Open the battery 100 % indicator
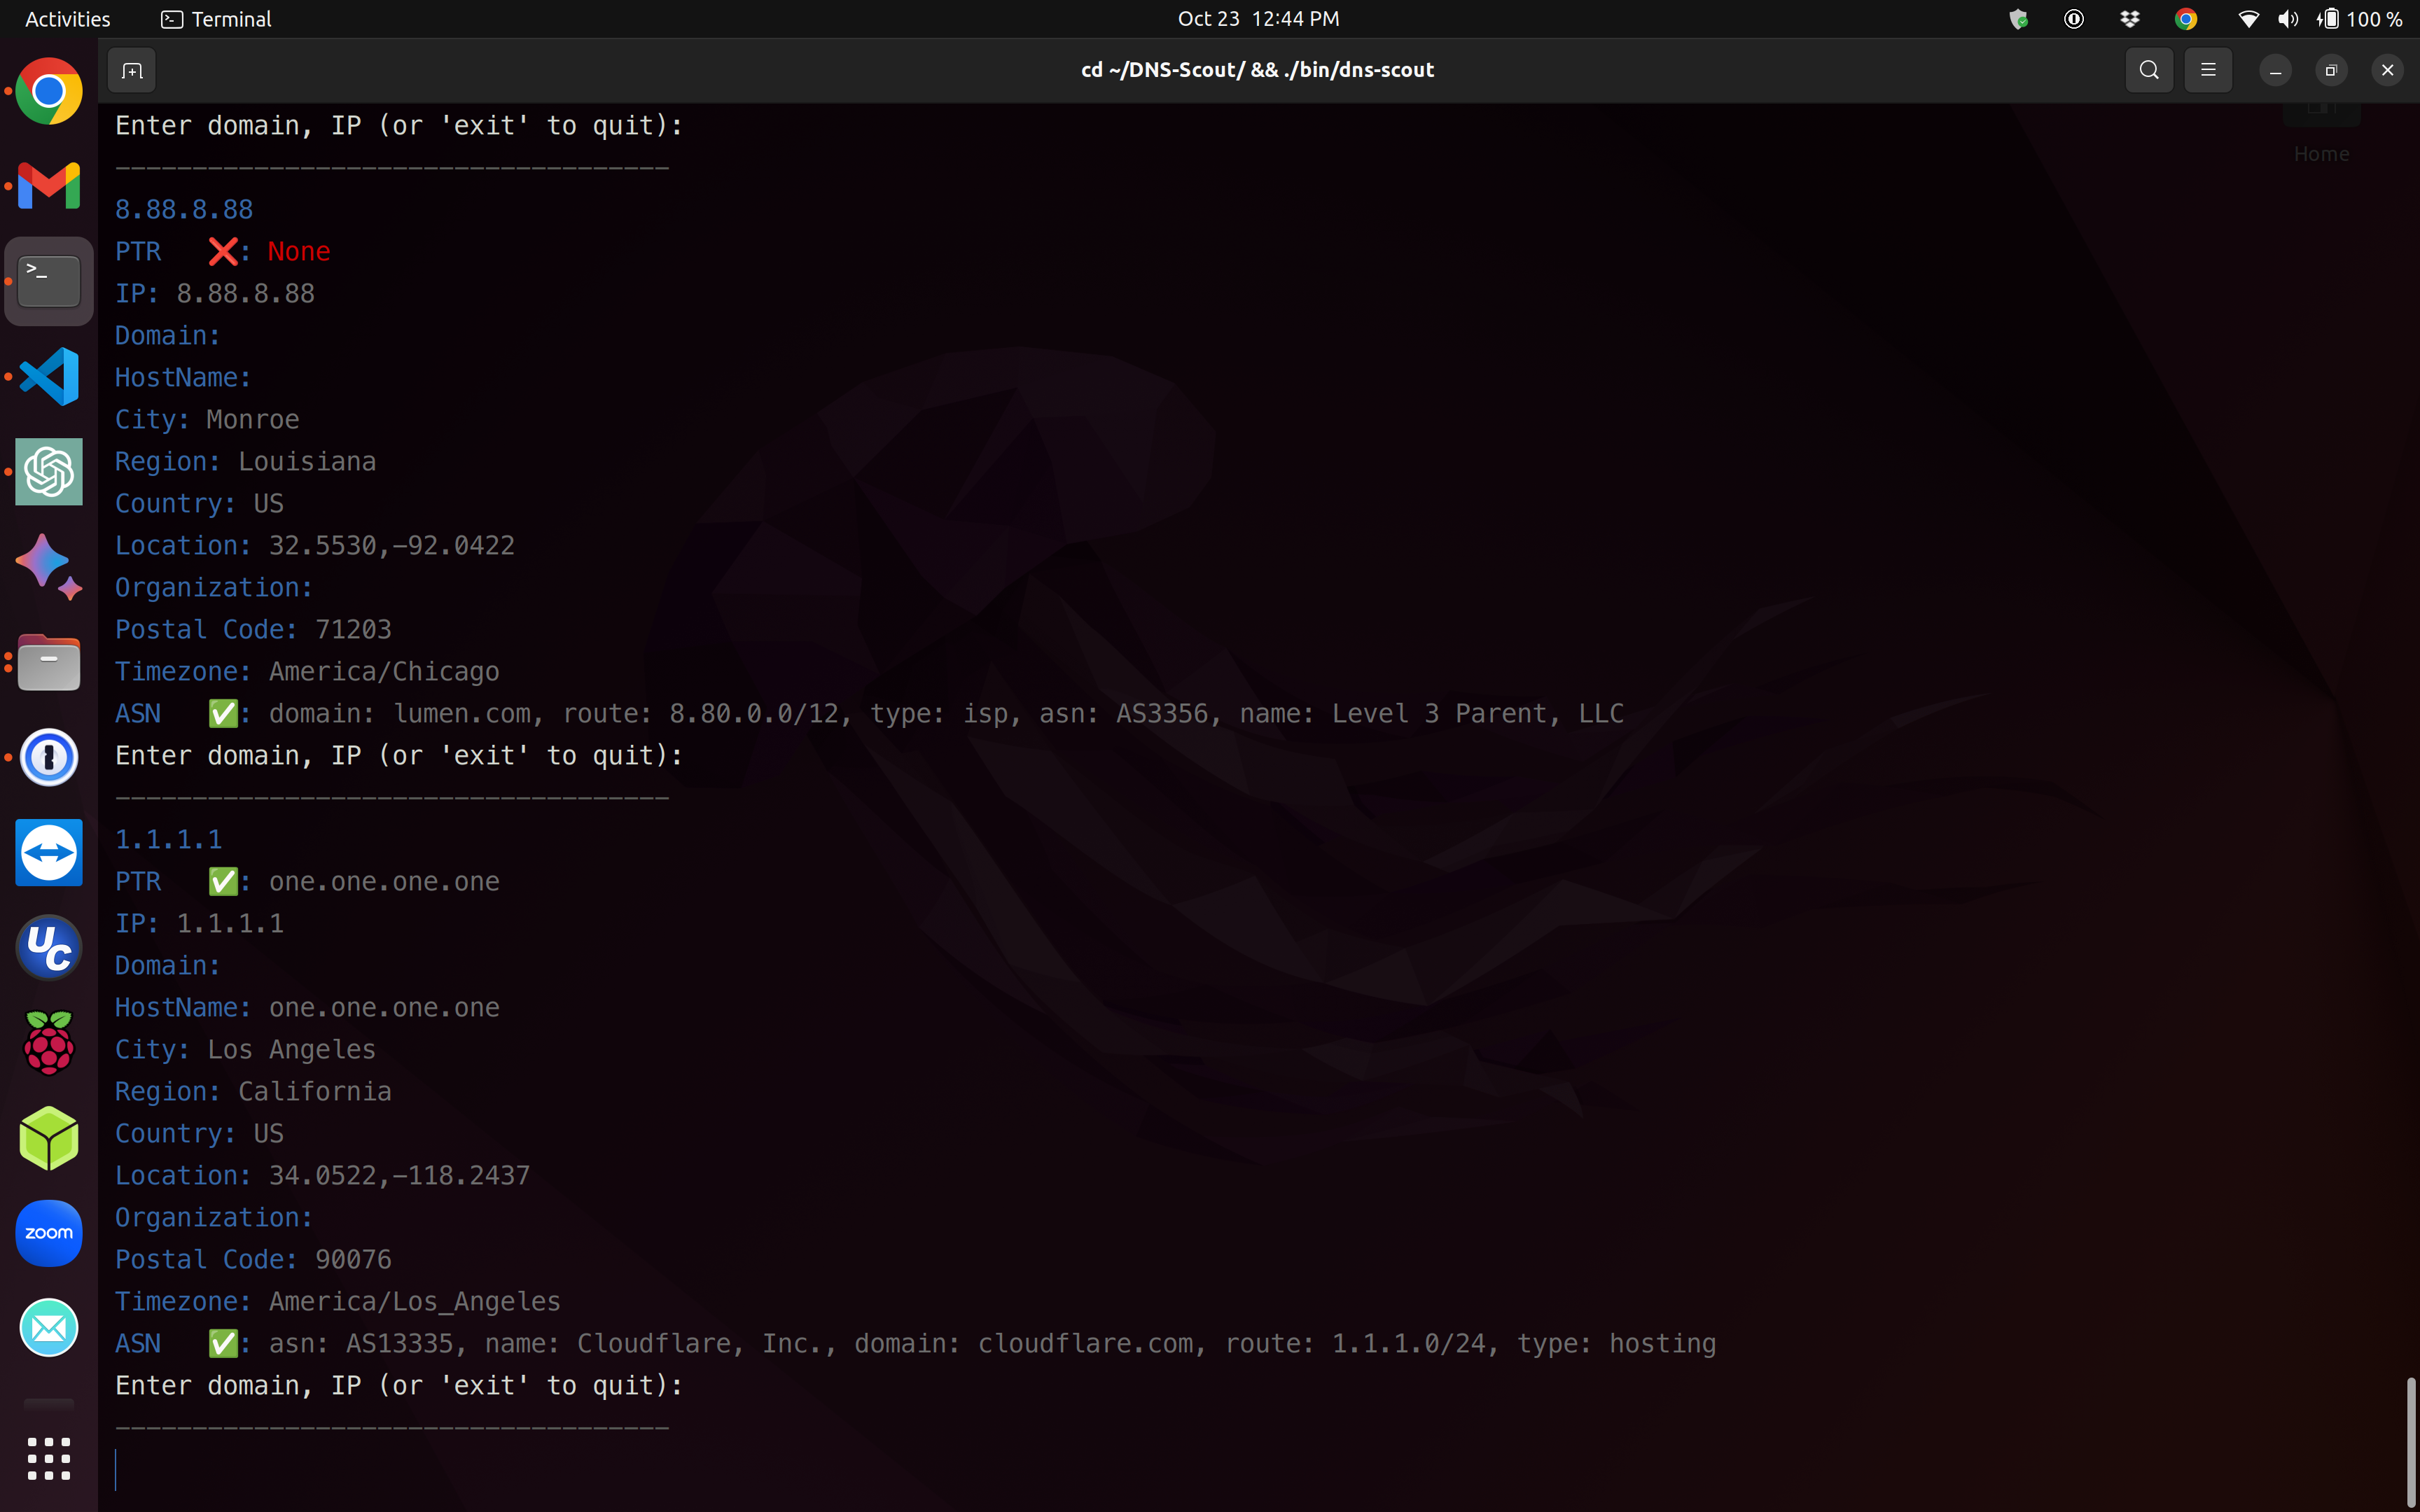2420x1512 pixels. (x=2360, y=19)
